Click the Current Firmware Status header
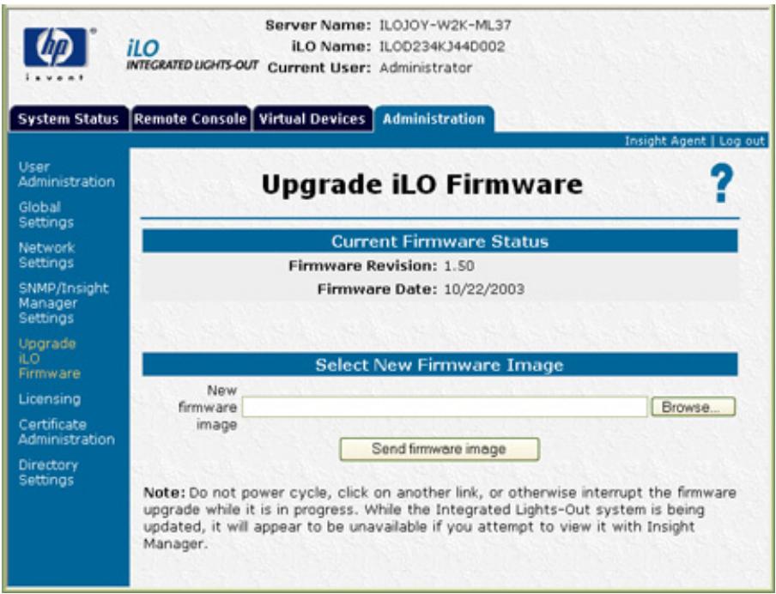 440,241
